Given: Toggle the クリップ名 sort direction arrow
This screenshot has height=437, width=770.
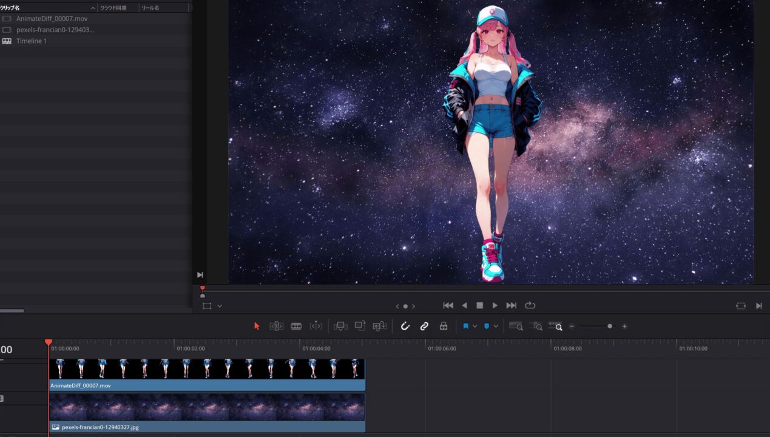Looking at the screenshot, I should (x=93, y=8).
